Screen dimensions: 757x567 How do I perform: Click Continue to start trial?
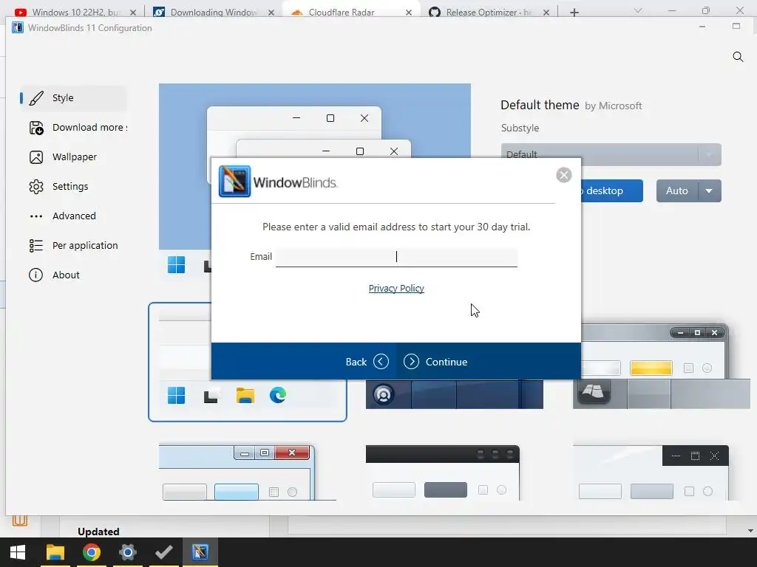[435, 362]
